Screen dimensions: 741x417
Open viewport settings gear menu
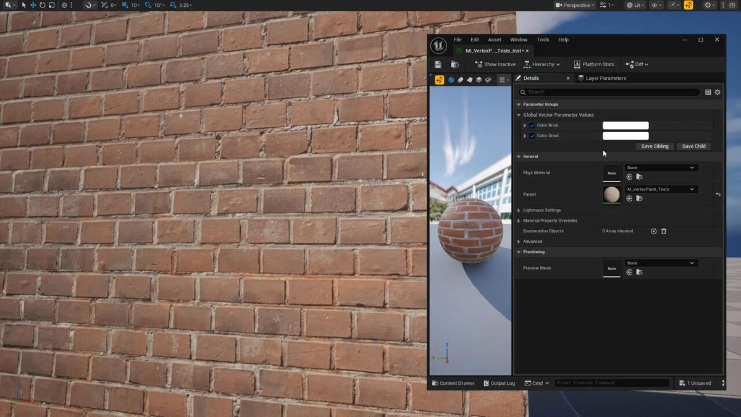tap(709, 5)
